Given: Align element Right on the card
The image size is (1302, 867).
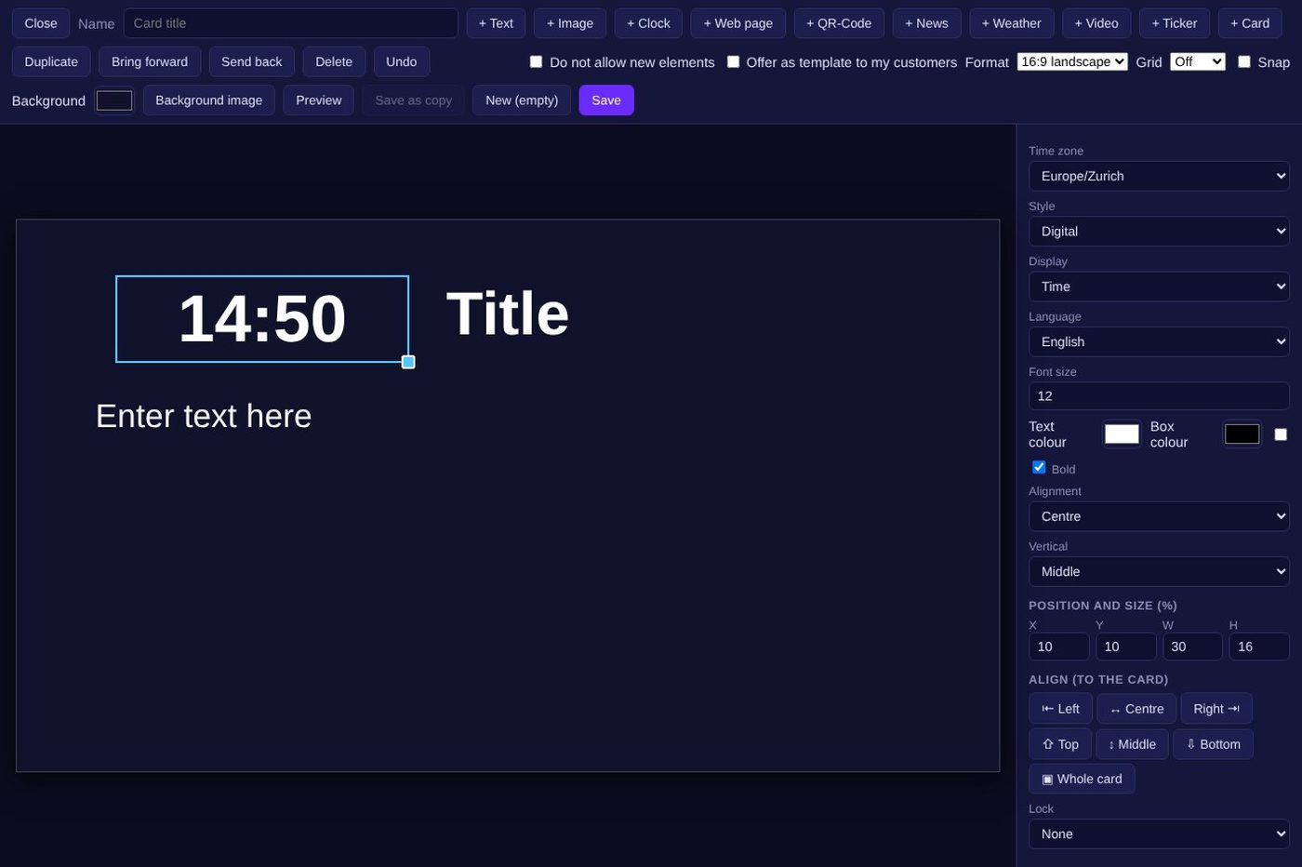Looking at the screenshot, I should (x=1216, y=709).
